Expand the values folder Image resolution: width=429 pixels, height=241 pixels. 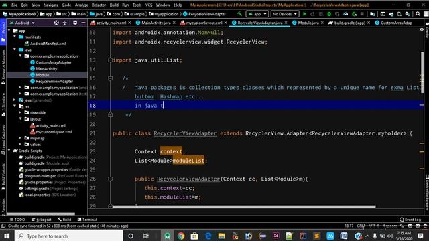click(x=20, y=144)
